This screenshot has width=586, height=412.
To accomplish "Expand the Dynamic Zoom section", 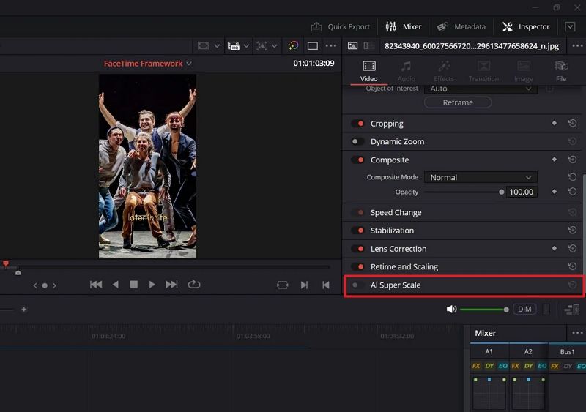I will tap(397, 141).
